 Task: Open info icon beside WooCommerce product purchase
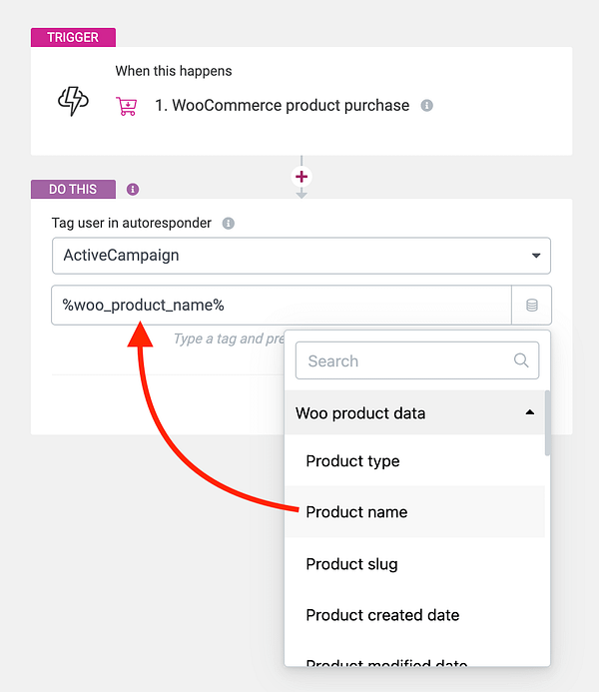pyautogui.click(x=426, y=106)
